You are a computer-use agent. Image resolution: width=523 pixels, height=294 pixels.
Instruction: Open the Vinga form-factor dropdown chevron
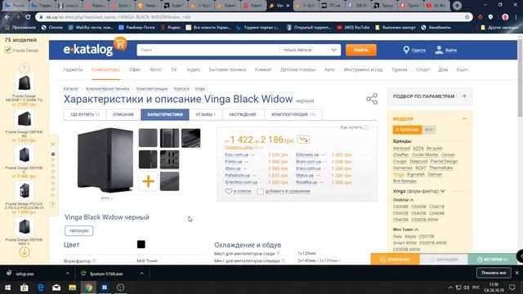coord(442,191)
